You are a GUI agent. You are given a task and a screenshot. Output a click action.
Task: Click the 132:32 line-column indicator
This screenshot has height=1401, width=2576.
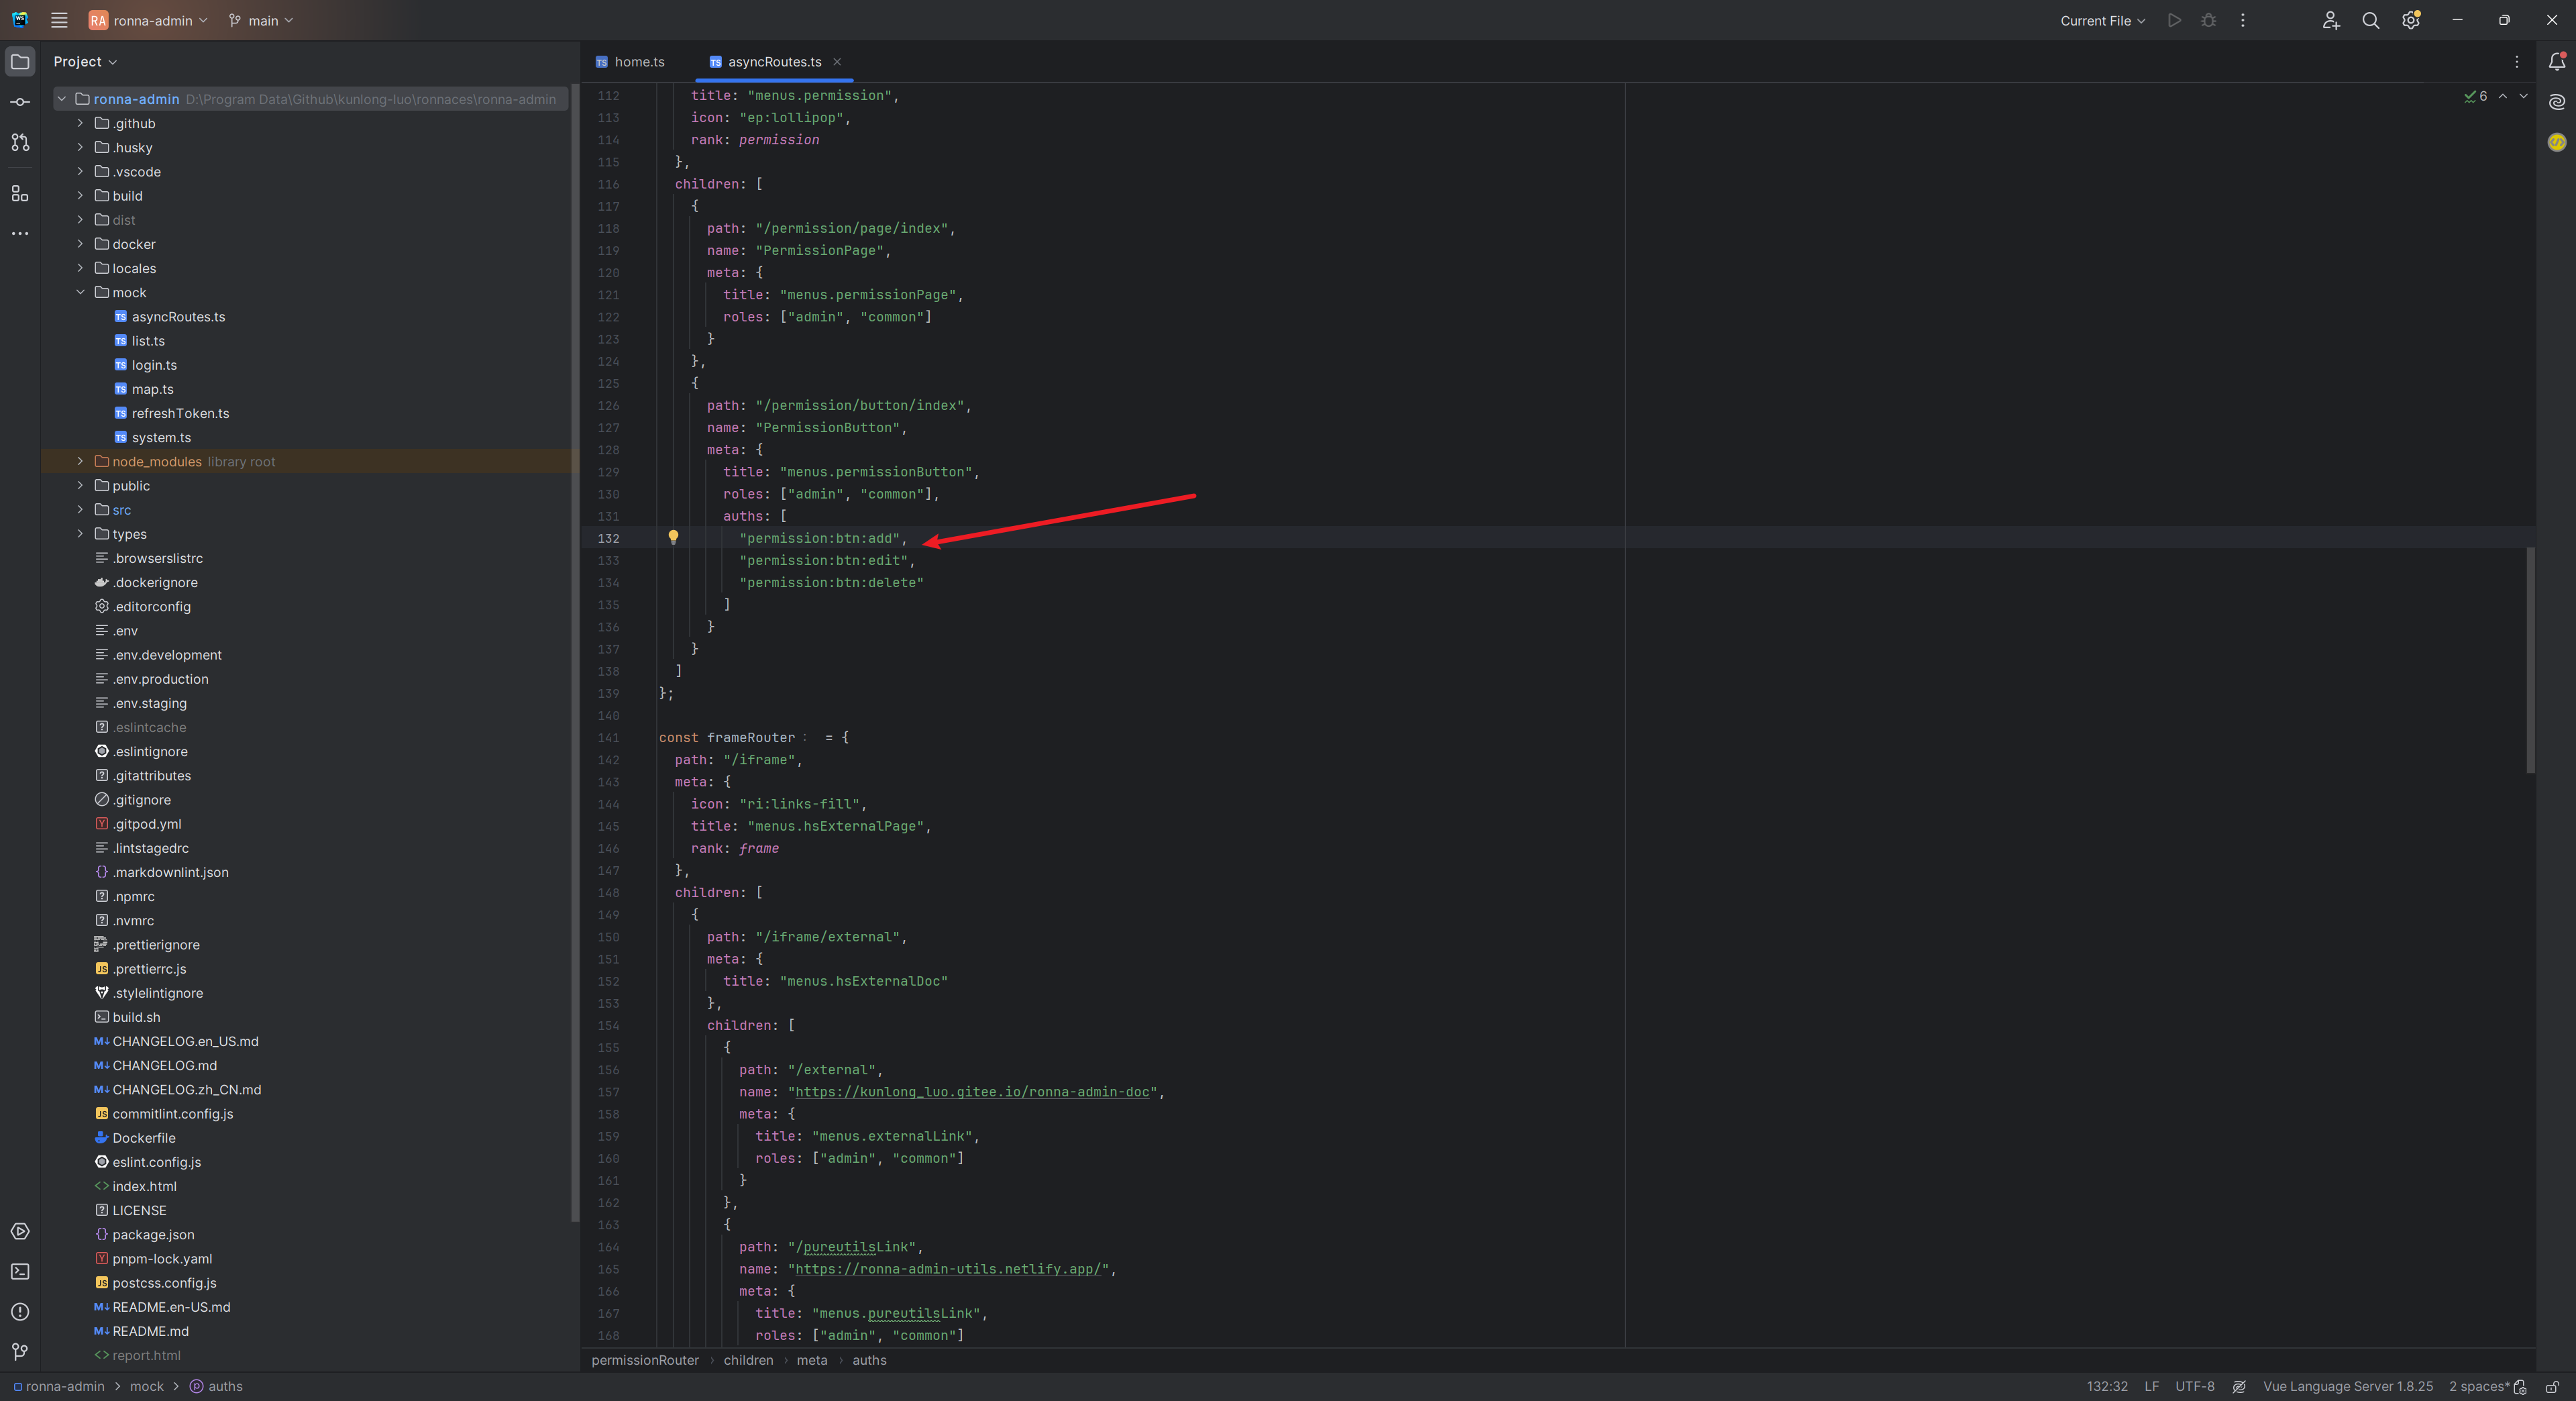pos(2107,1387)
